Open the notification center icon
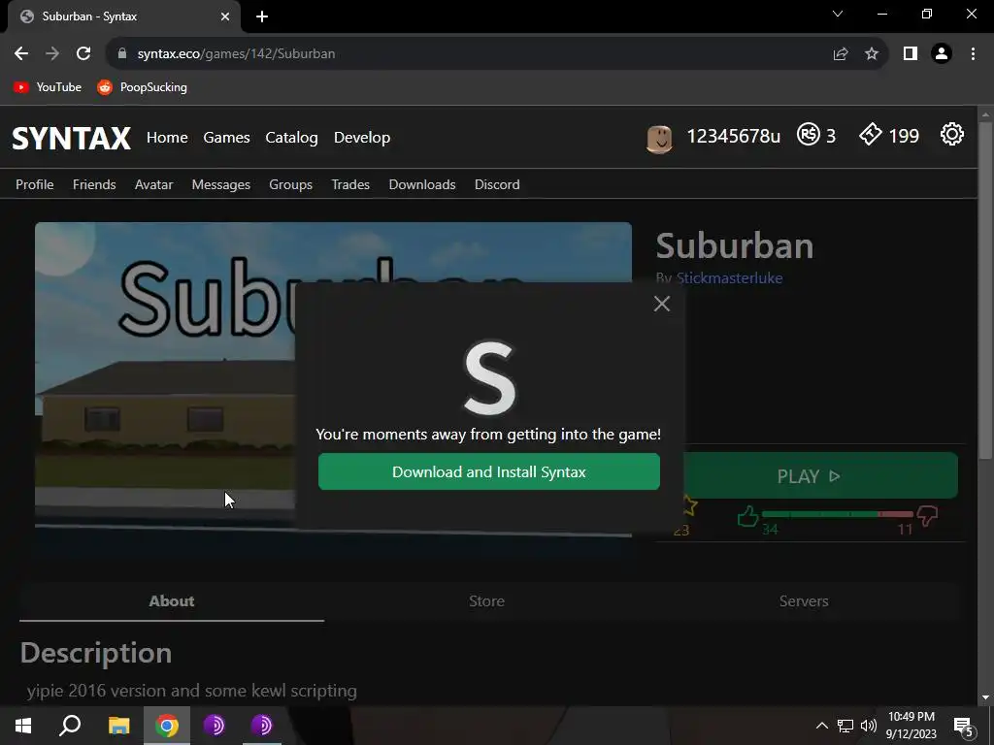This screenshot has width=994, height=745. [x=964, y=727]
